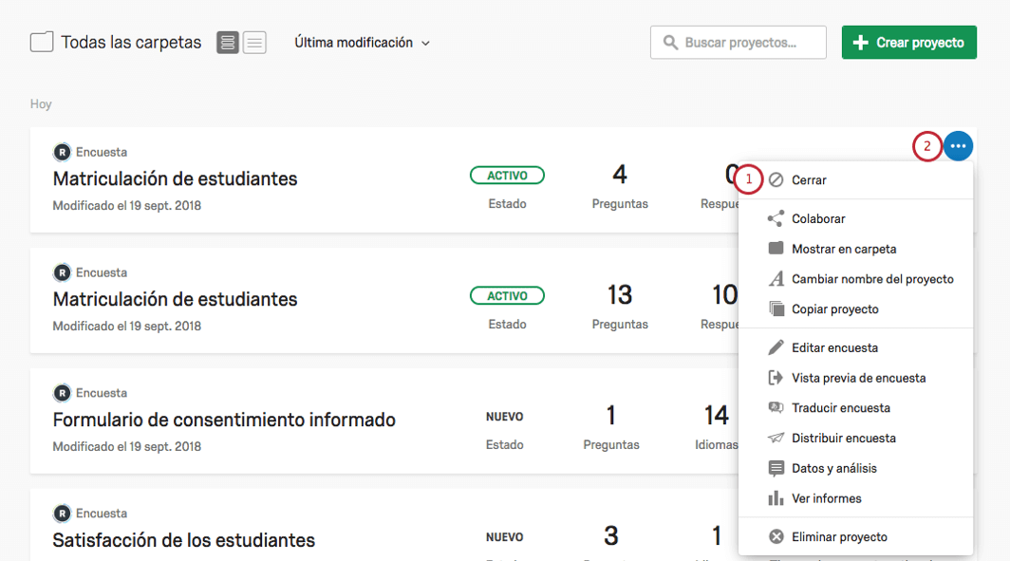Click the 14 Idiomas count
1010x561 pixels.
pyautogui.click(x=717, y=416)
